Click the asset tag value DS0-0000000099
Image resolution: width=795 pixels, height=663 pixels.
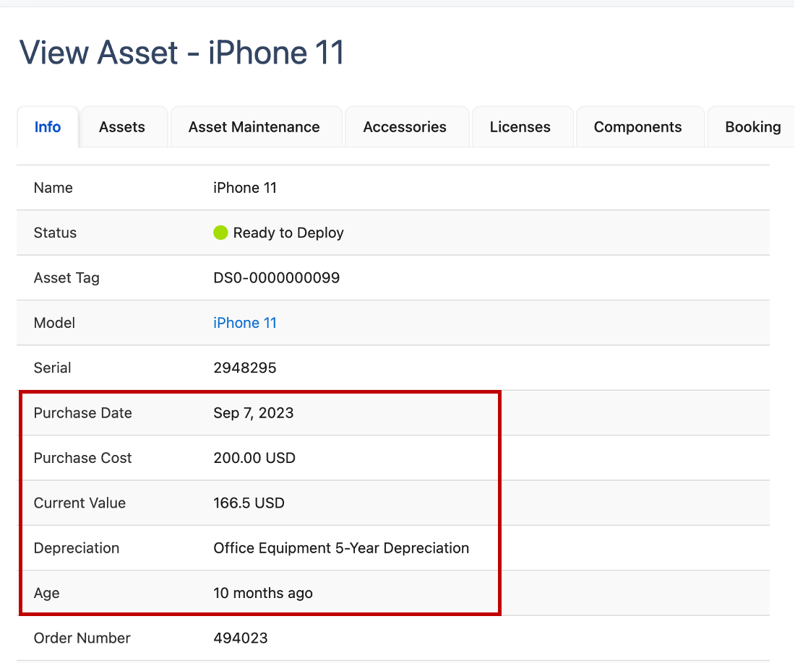coord(276,278)
